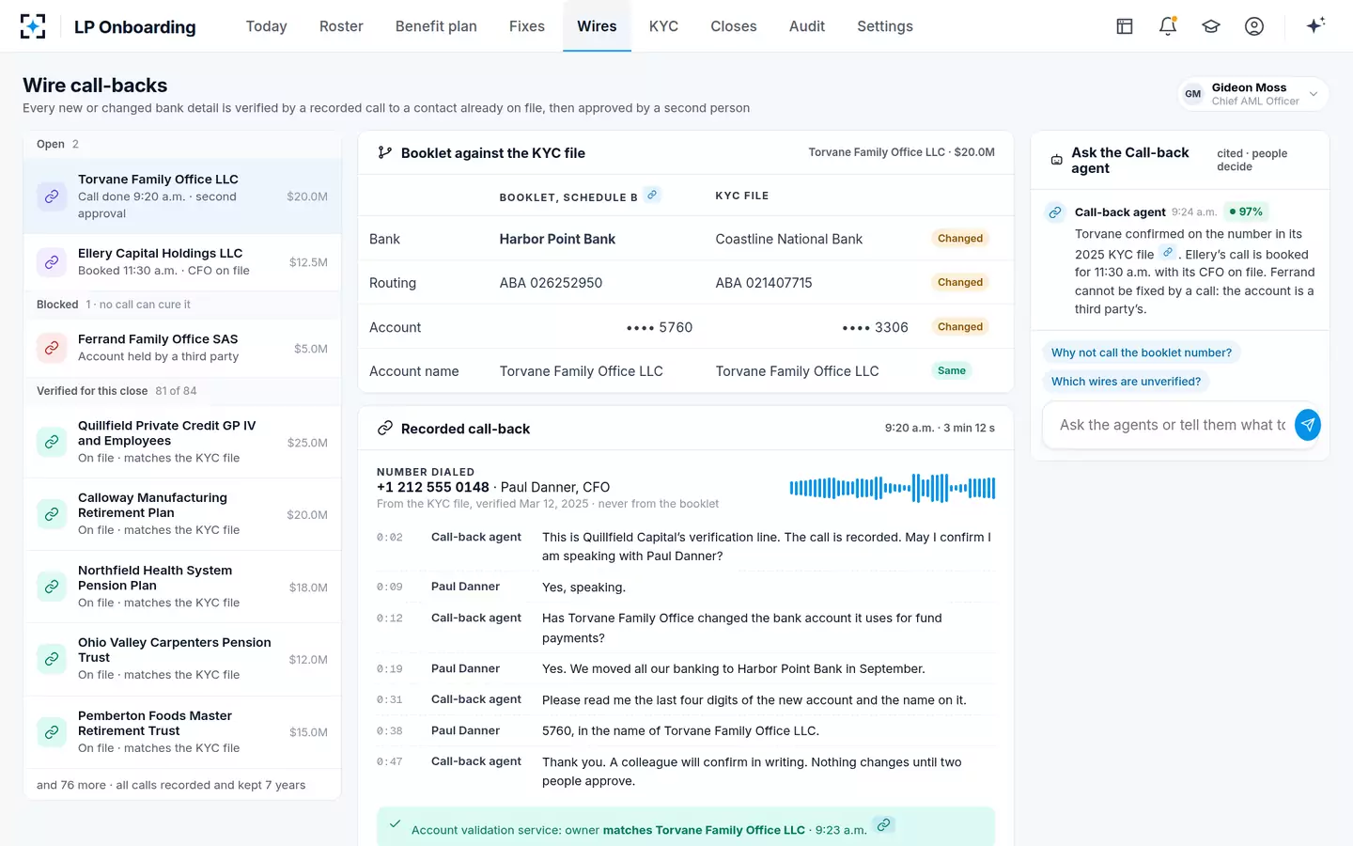Open the Settings tab
Viewport: 1353px width, 846px height.
click(x=885, y=26)
